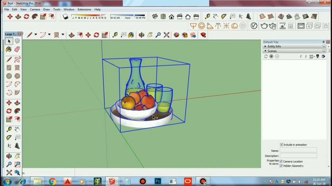332x186 pixels.
Task: Select the Protractor tool in left toolbar
Action: (9, 137)
